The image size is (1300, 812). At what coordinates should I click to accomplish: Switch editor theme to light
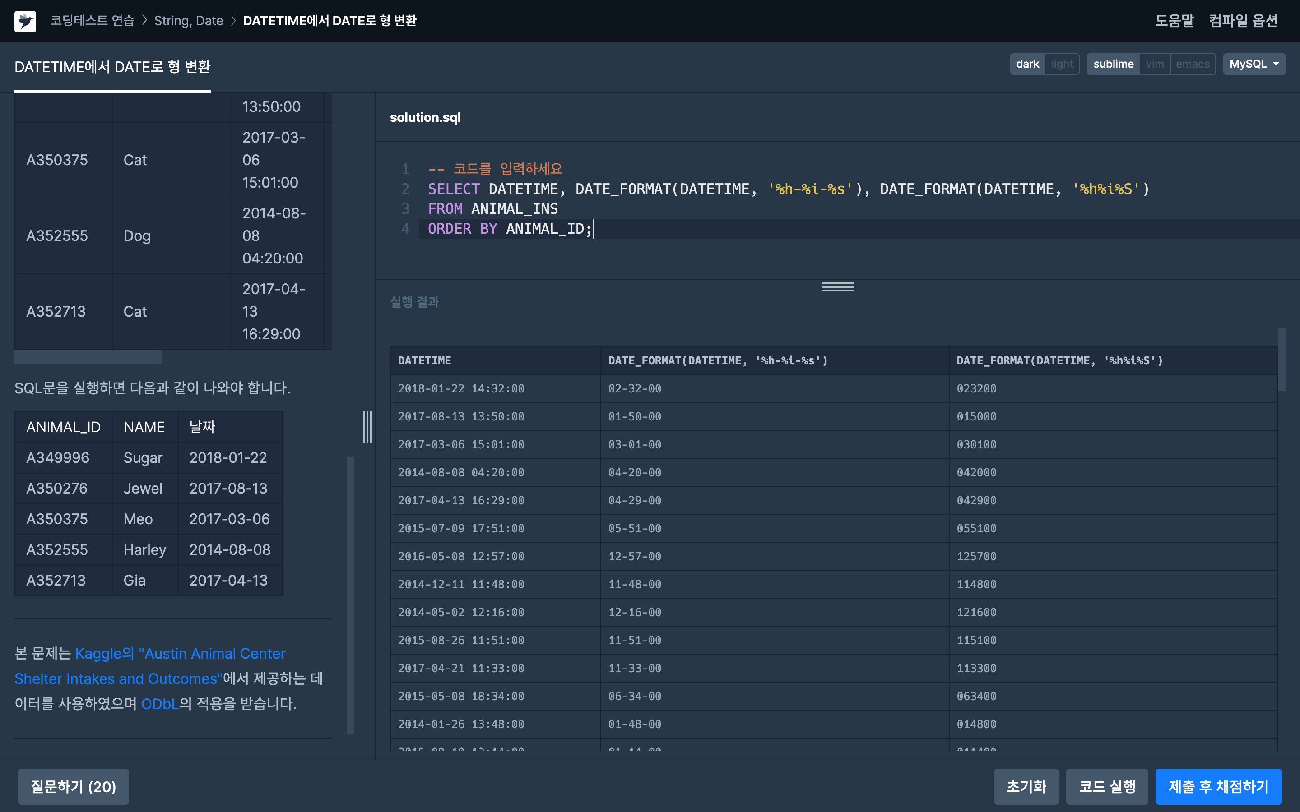pos(1062,64)
